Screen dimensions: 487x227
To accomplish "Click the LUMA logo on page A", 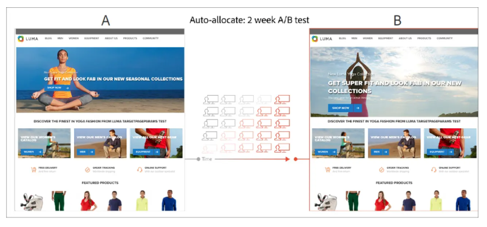I will click(28, 39).
